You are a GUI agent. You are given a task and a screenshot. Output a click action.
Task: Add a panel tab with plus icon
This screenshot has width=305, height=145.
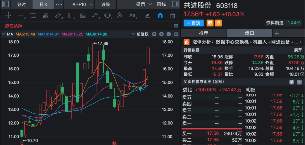point(276,33)
